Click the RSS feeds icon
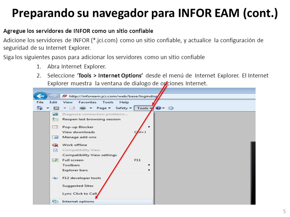 point(56,108)
